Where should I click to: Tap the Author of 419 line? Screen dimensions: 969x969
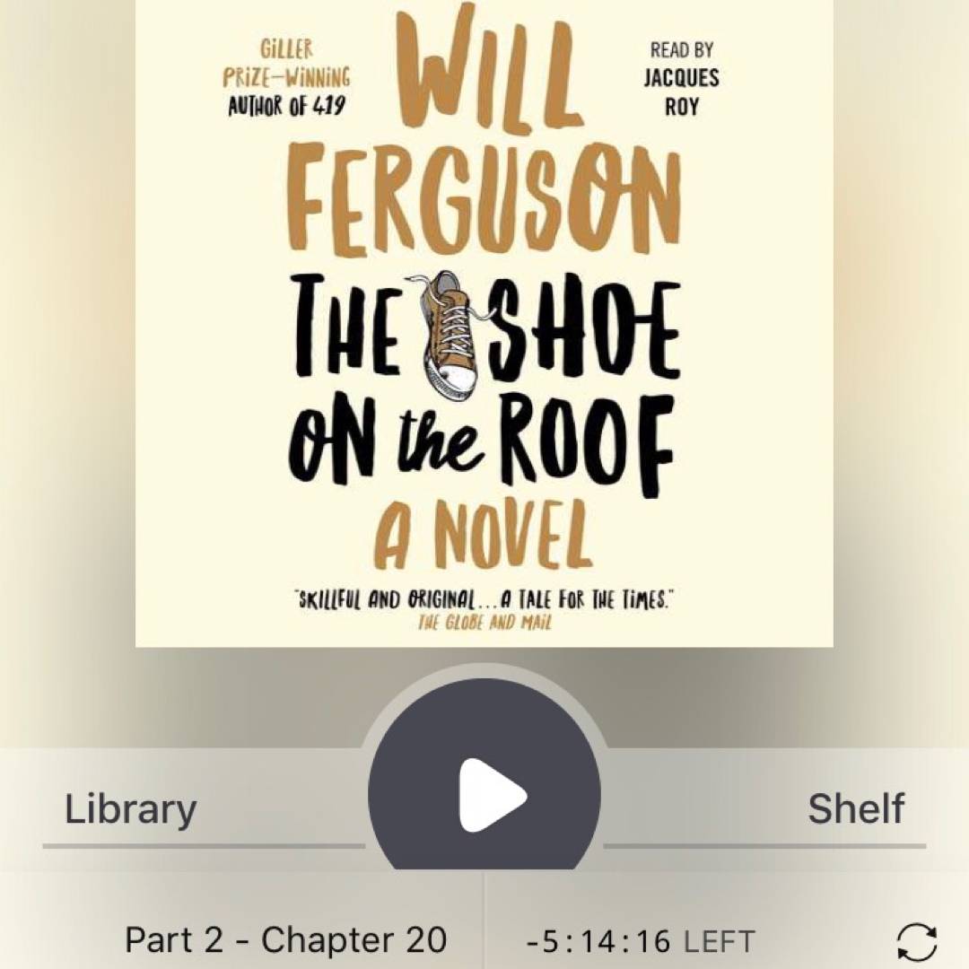point(287,106)
